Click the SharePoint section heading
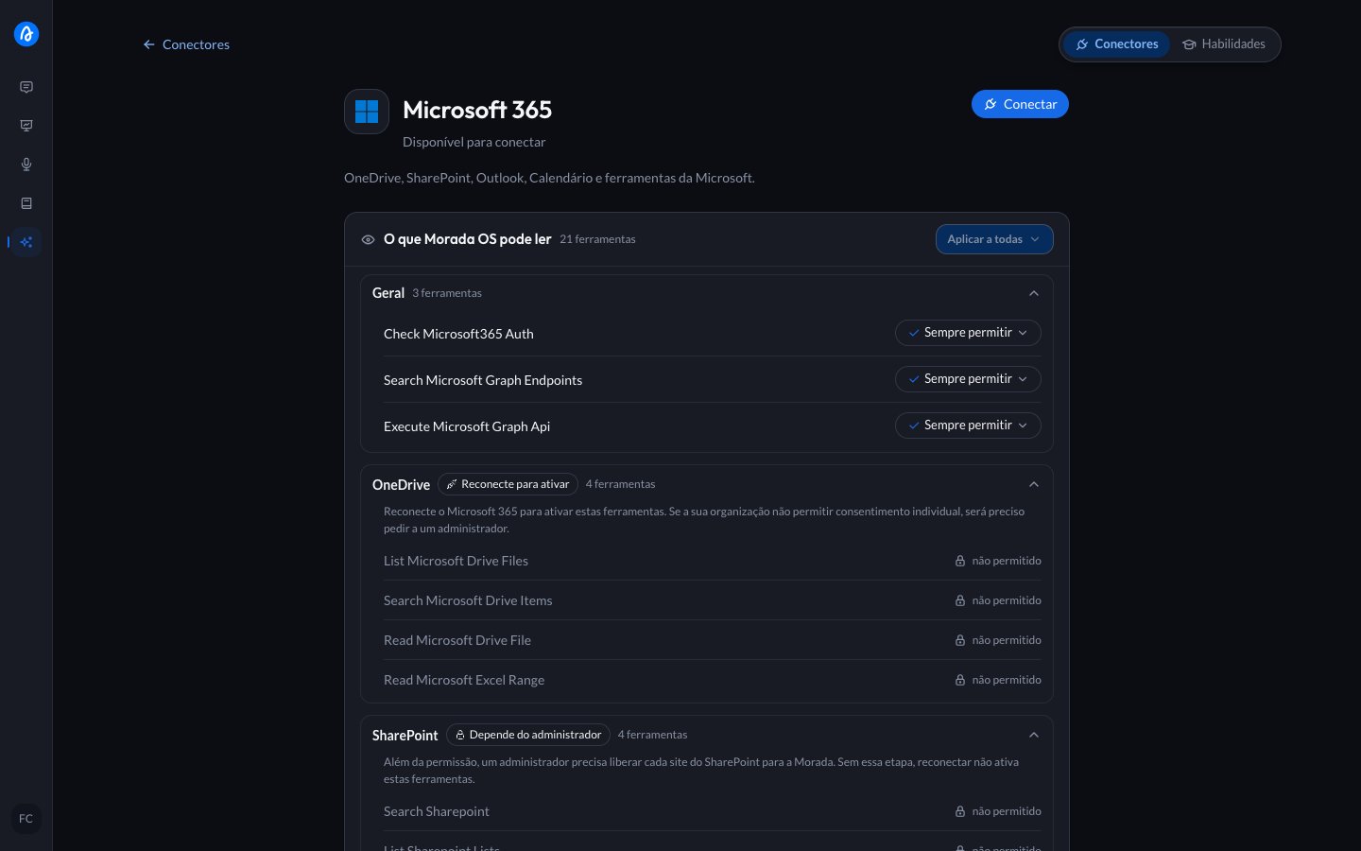Viewport: 1361px width, 851px height. (x=405, y=735)
